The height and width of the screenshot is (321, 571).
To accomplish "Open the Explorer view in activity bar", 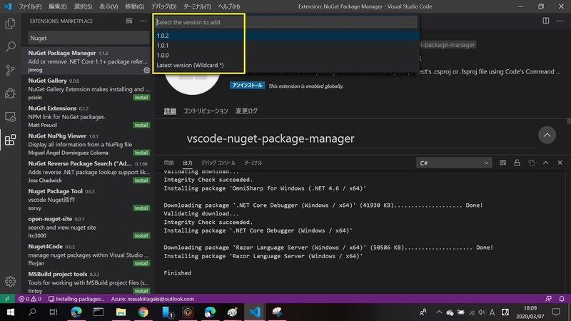I will pyautogui.click(x=10, y=24).
